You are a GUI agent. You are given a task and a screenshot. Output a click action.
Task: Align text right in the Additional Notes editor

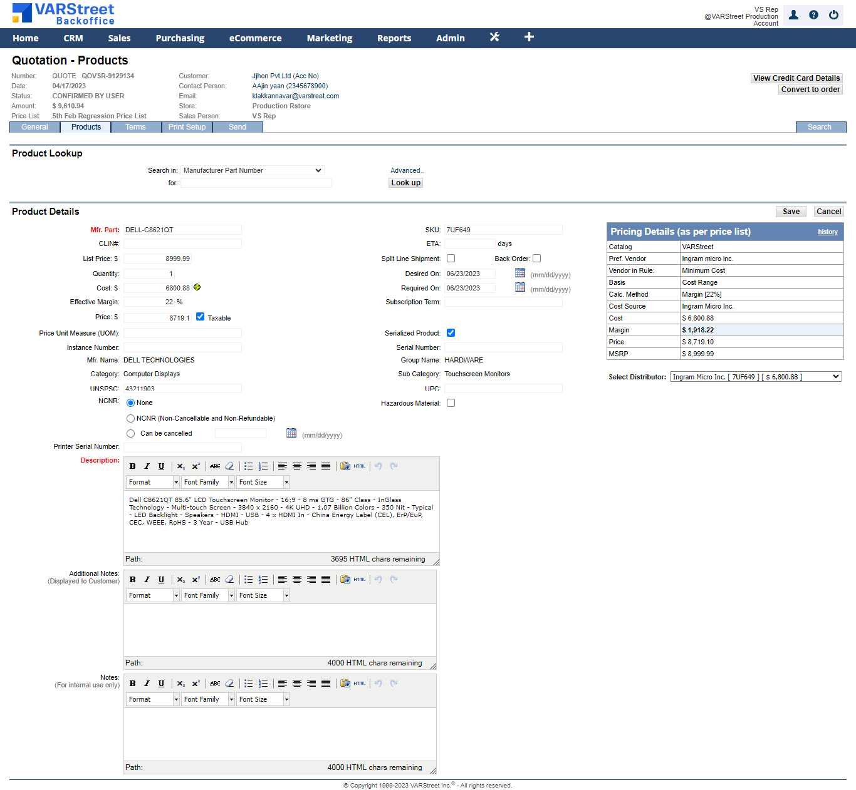311,580
